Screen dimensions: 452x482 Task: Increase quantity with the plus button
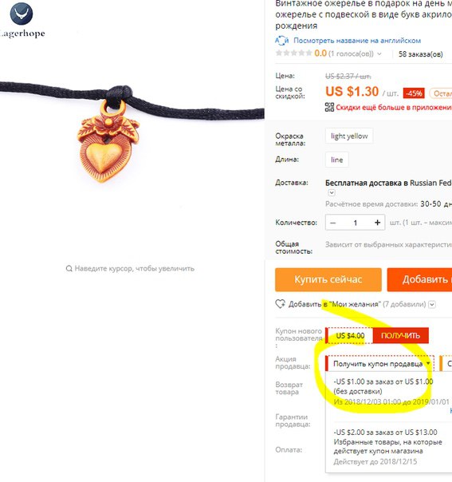pyautogui.click(x=377, y=223)
